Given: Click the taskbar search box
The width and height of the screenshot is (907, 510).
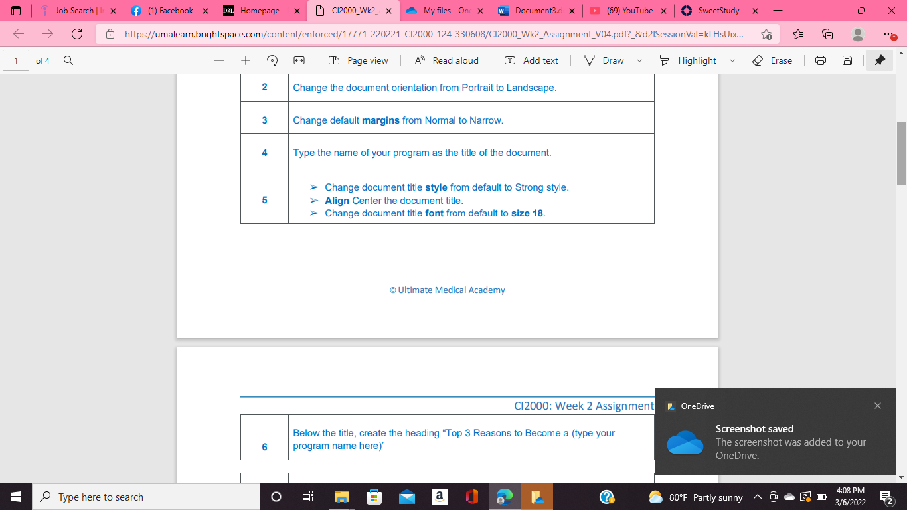Looking at the screenshot, I should 146,497.
